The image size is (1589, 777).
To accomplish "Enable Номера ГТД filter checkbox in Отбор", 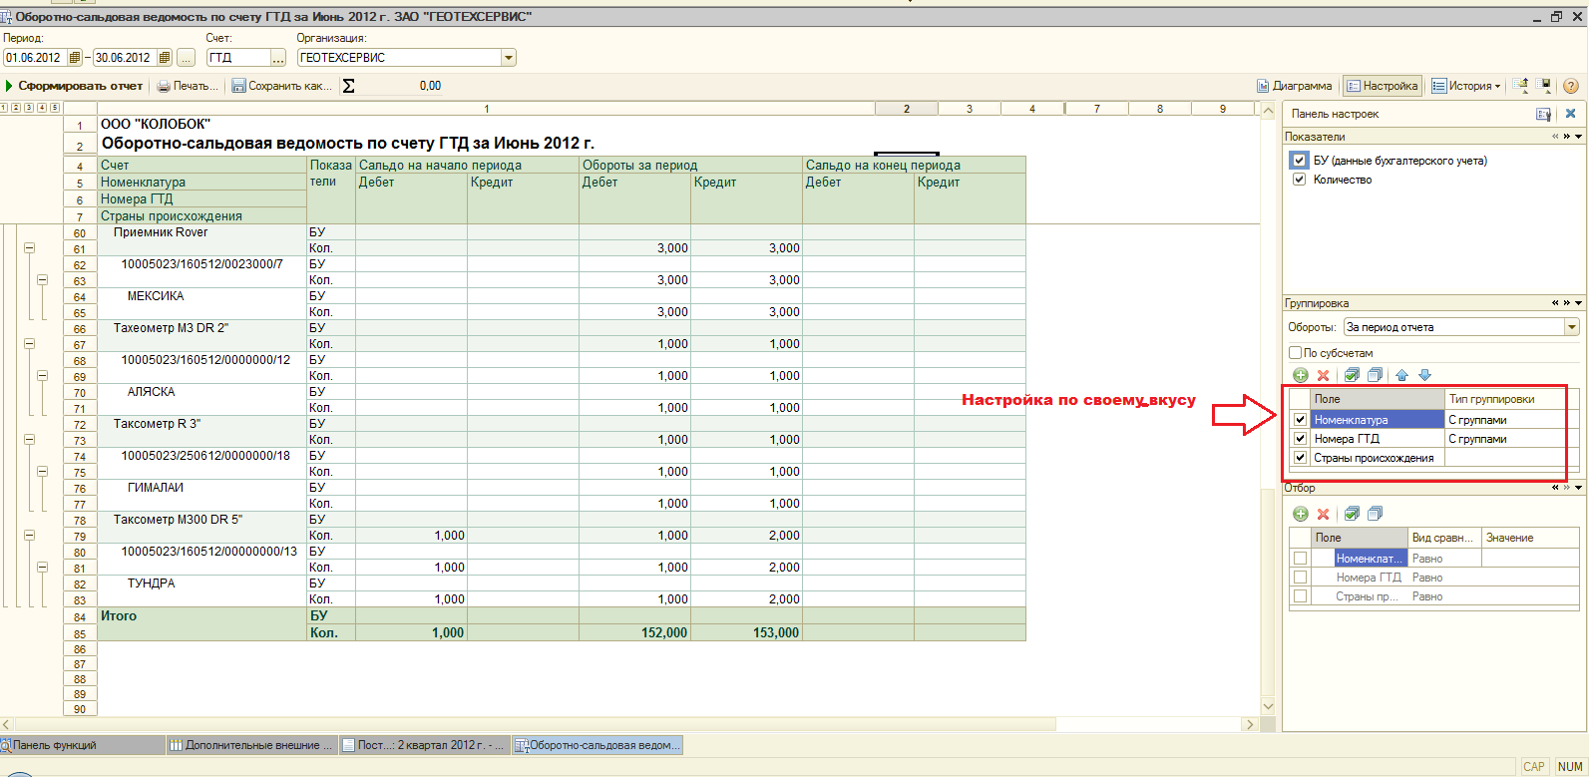I will coord(1300,578).
